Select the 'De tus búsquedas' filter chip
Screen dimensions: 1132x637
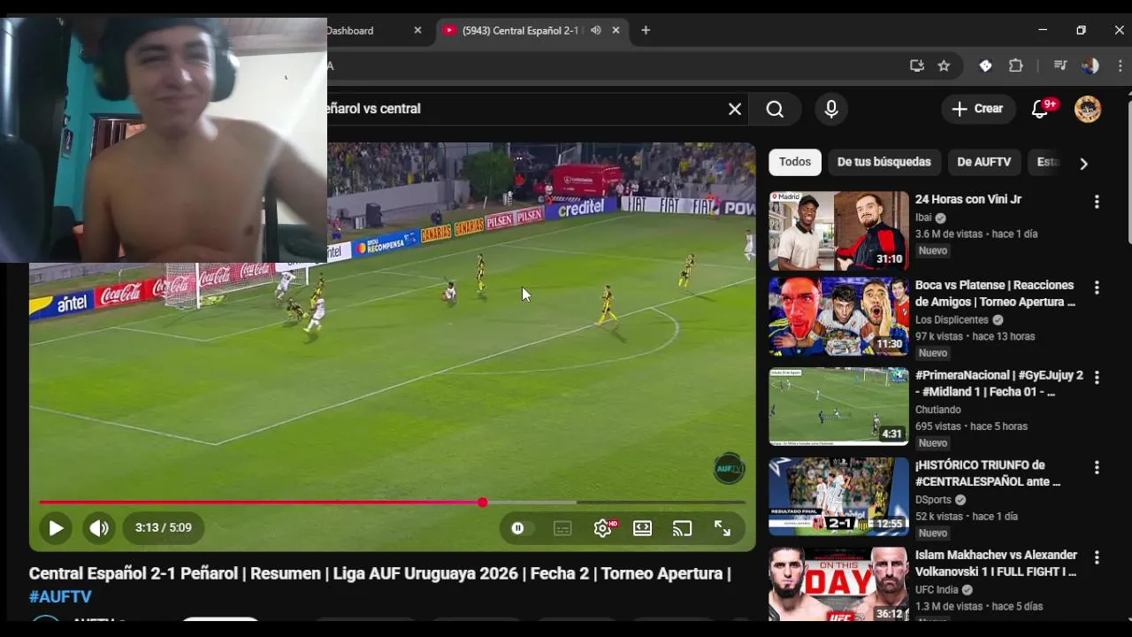pos(884,162)
